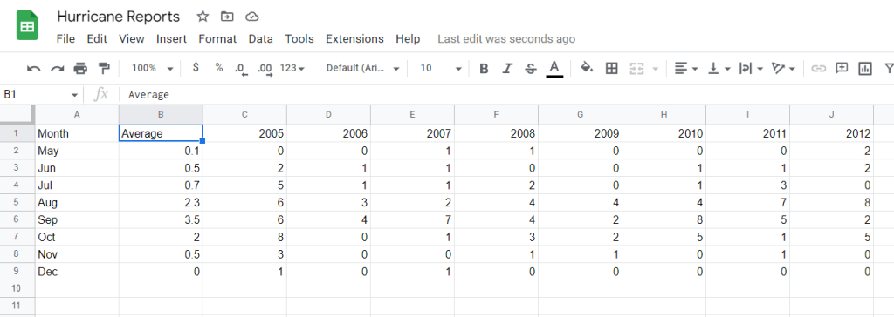This screenshot has height=317, width=894.
Task: Toggle italic formatting
Action: [507, 68]
